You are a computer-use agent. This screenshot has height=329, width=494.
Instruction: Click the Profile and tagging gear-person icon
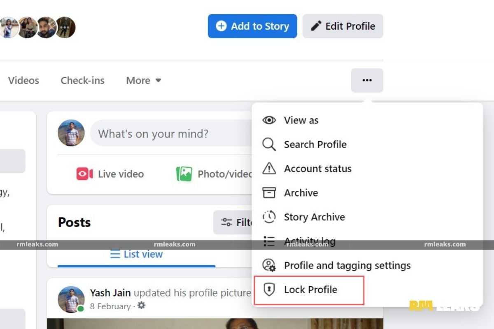[x=269, y=265]
